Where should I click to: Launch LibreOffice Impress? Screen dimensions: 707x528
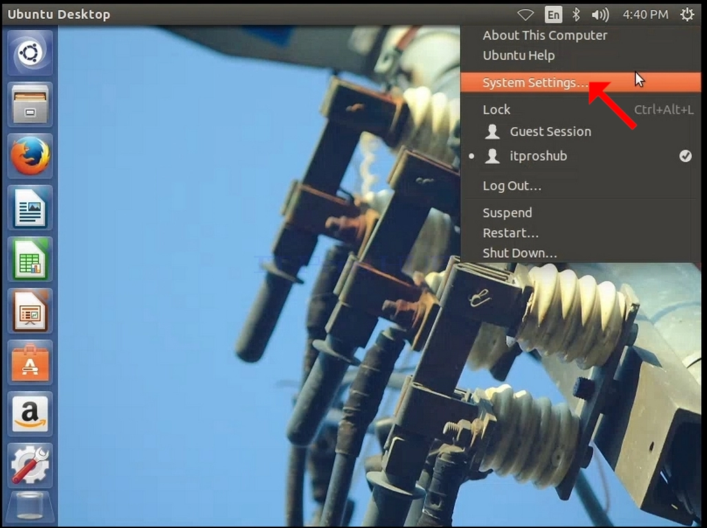30,311
